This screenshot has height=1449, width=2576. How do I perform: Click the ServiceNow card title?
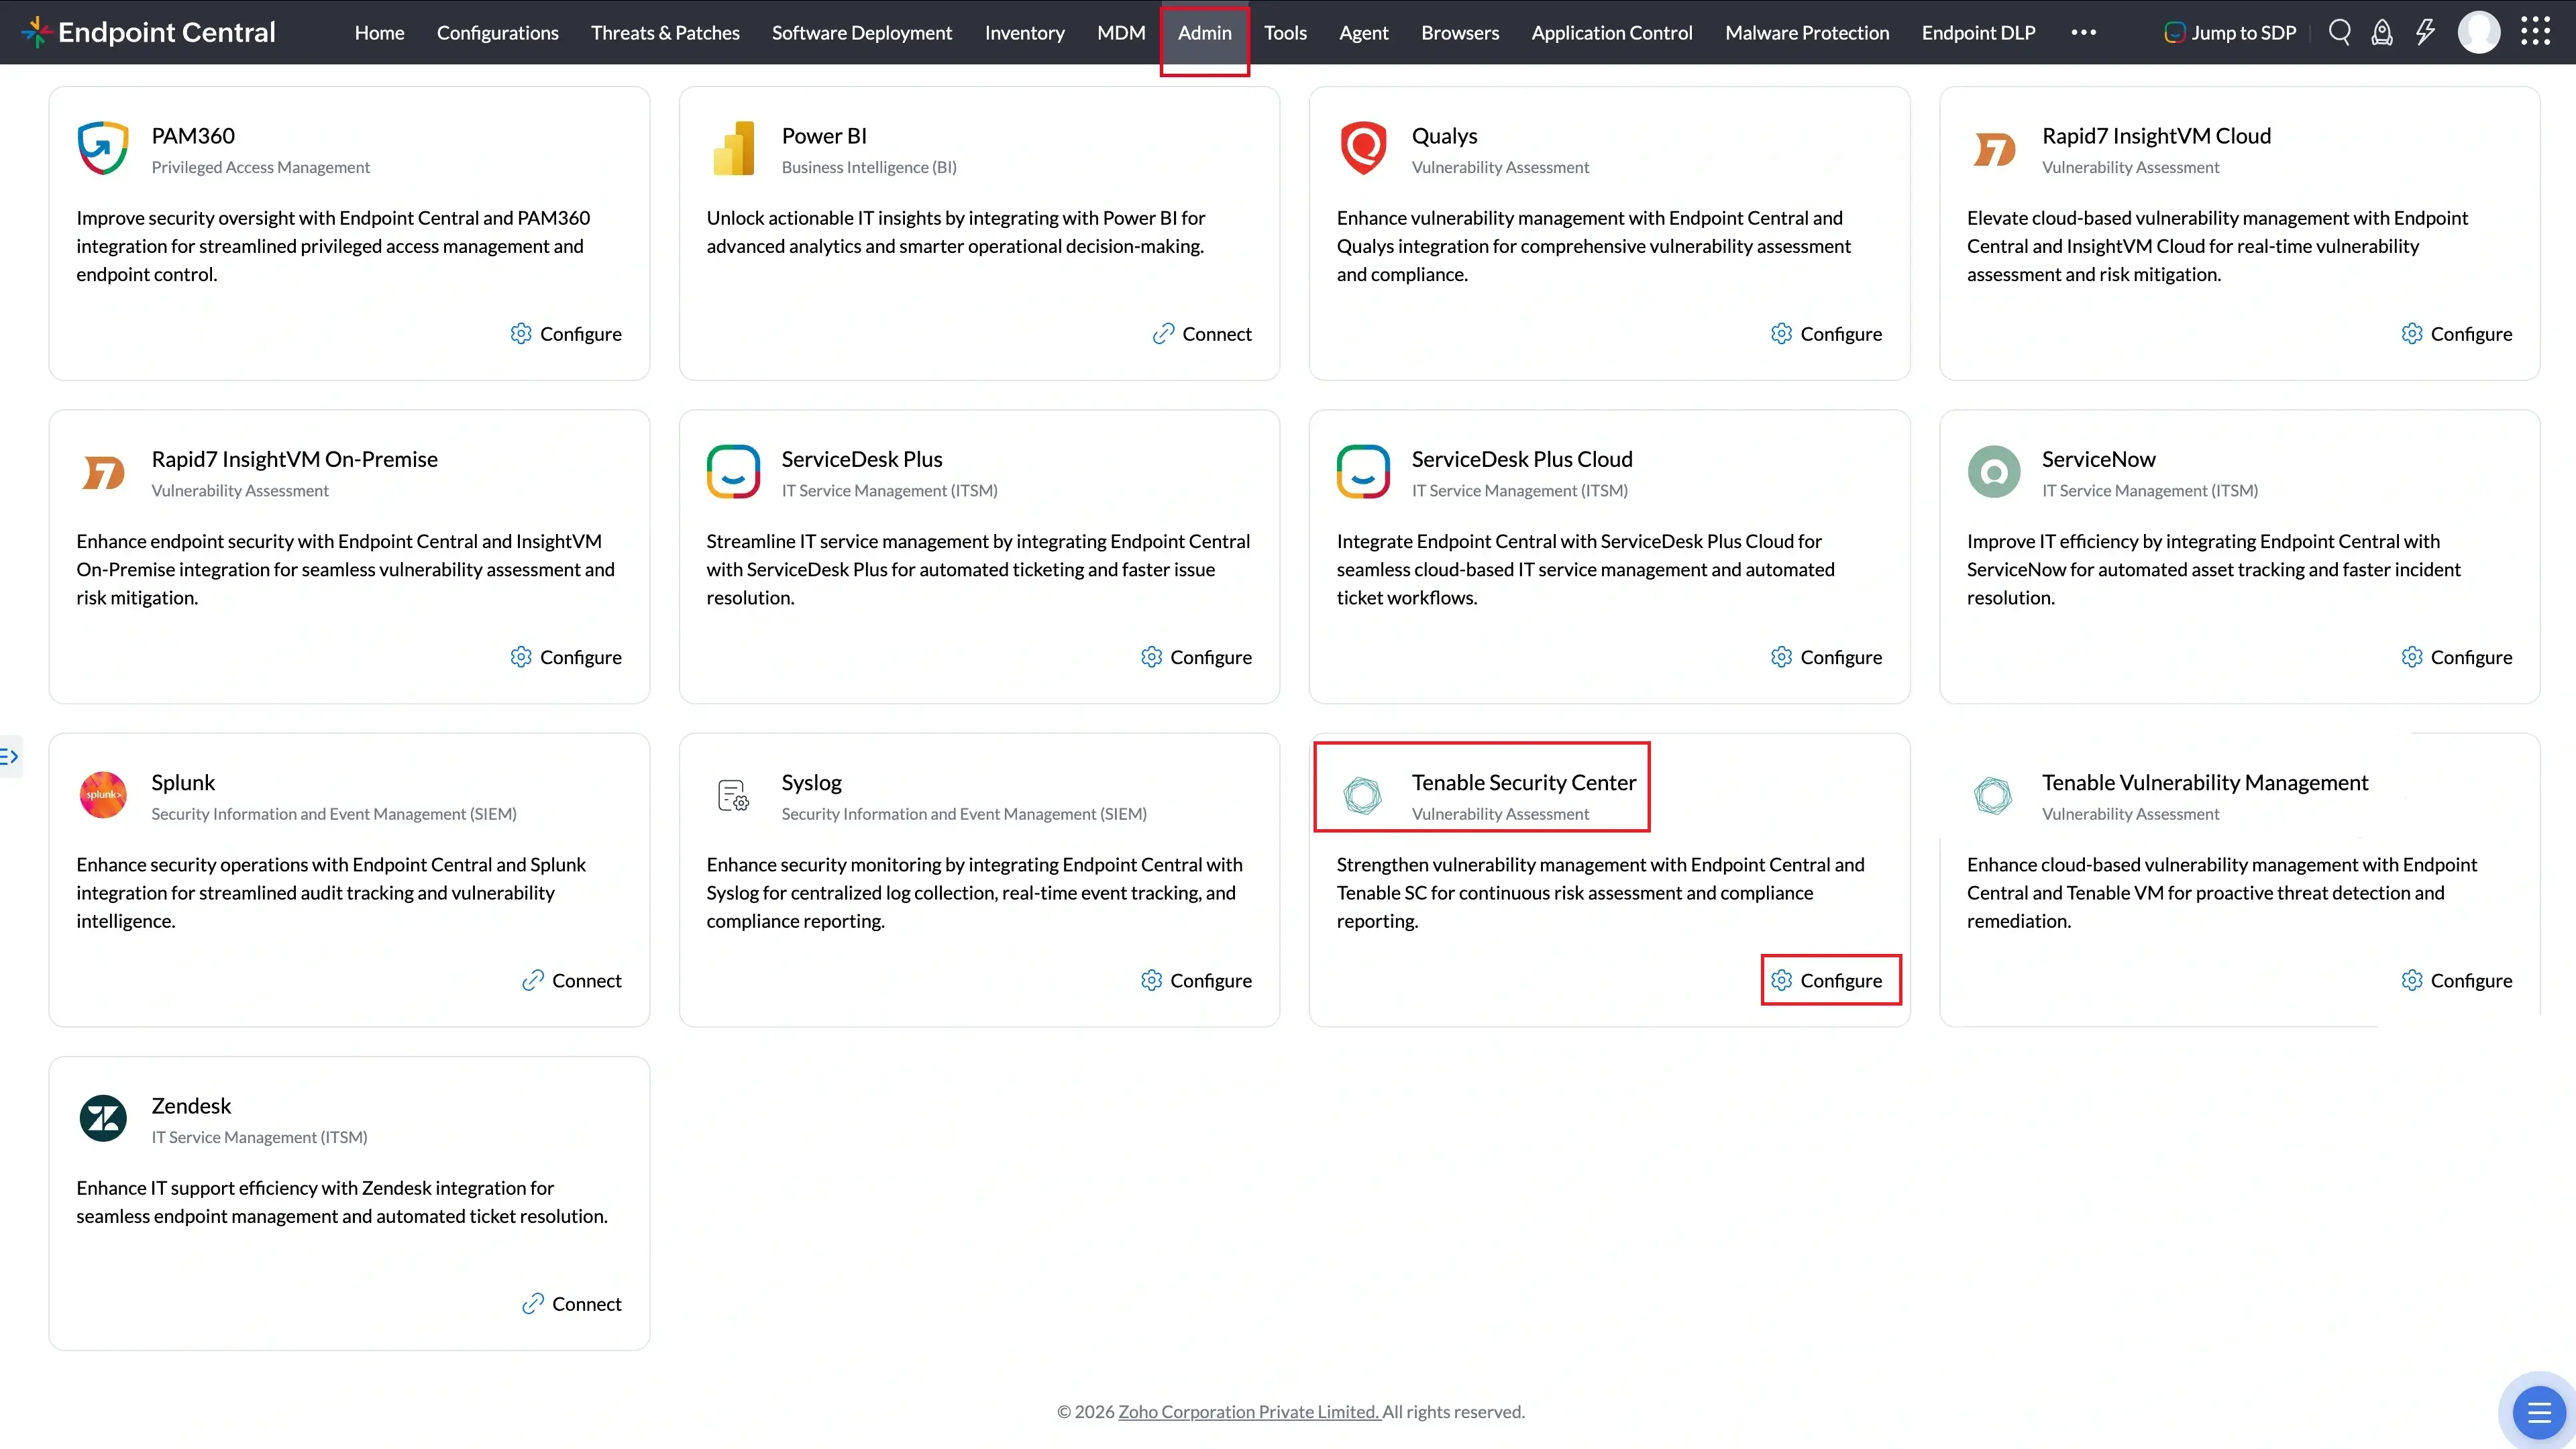(x=2098, y=459)
